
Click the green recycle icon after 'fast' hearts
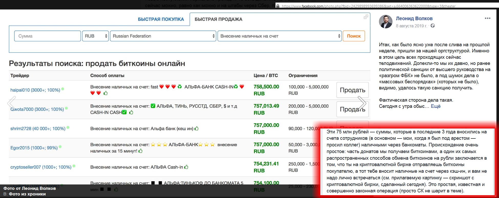[180, 87]
